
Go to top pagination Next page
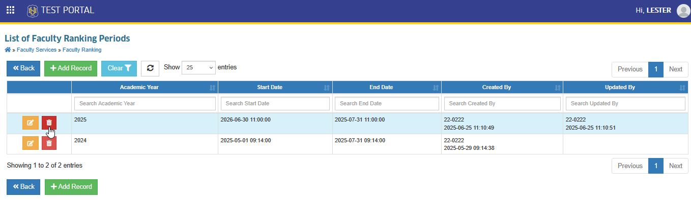[x=676, y=69]
